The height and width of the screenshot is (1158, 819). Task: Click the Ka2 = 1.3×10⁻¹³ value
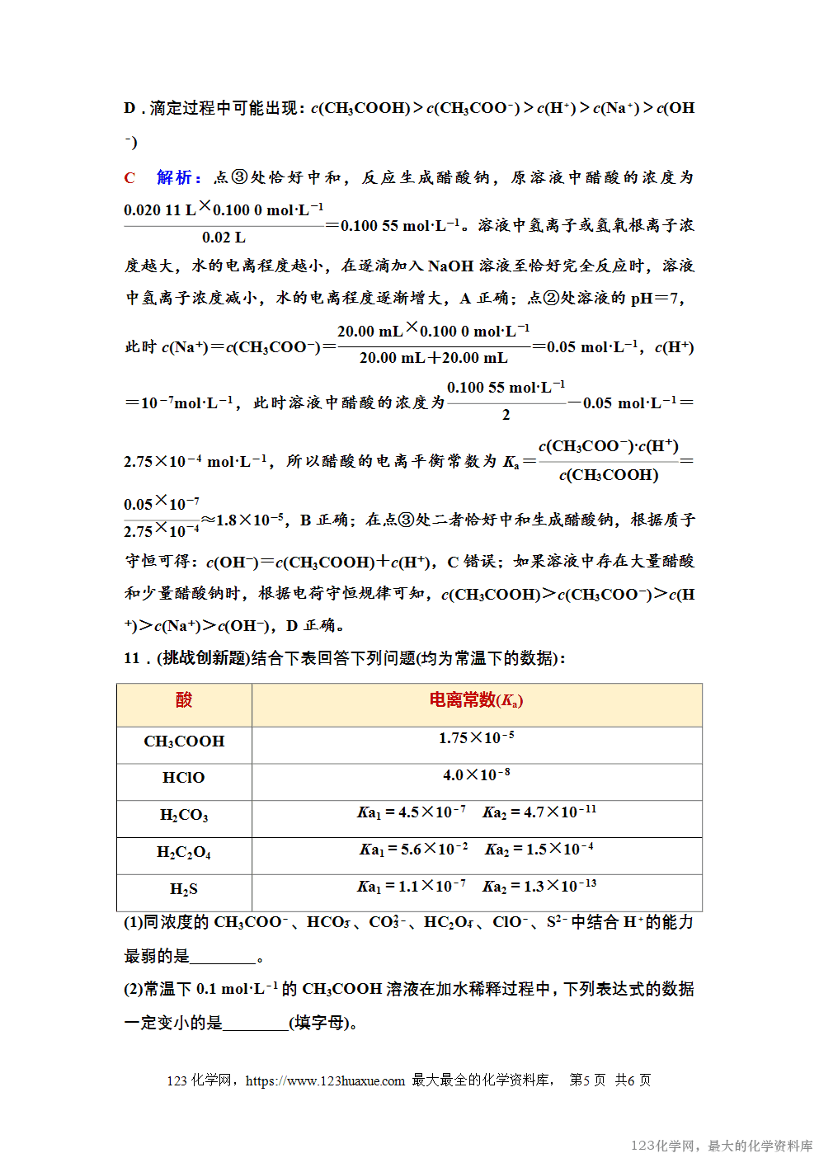539,887
